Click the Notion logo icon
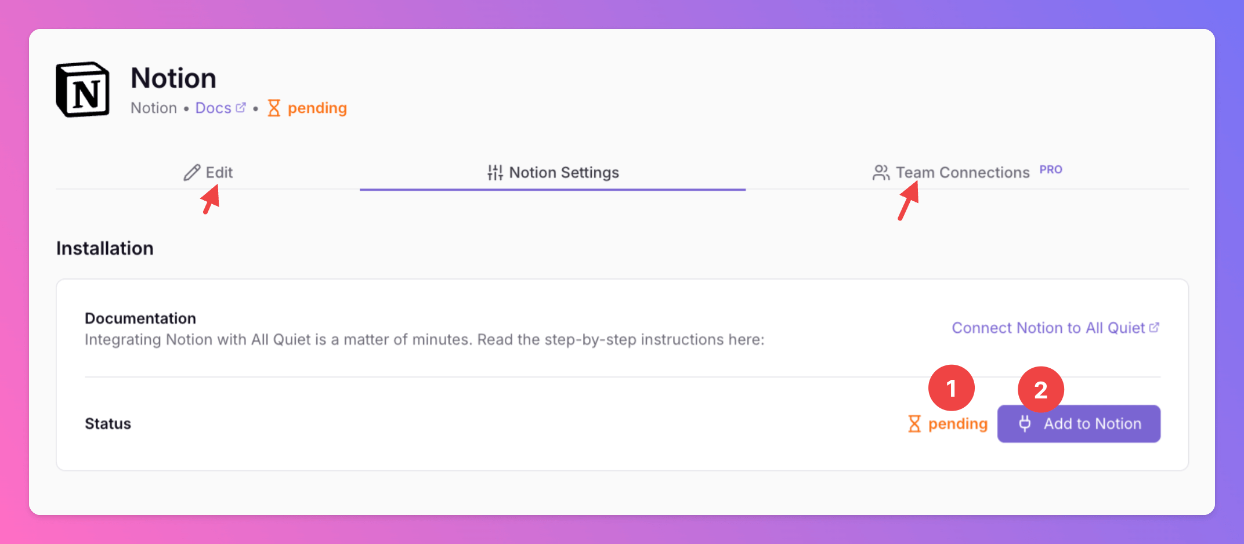 tap(82, 89)
